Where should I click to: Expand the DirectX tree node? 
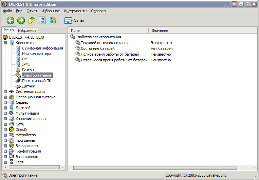pyautogui.click(x=5, y=130)
